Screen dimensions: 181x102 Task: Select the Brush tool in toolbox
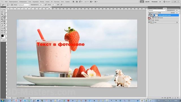tap(5, 17)
